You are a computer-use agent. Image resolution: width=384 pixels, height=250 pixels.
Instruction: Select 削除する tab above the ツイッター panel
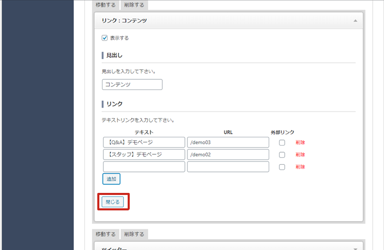(x=134, y=234)
